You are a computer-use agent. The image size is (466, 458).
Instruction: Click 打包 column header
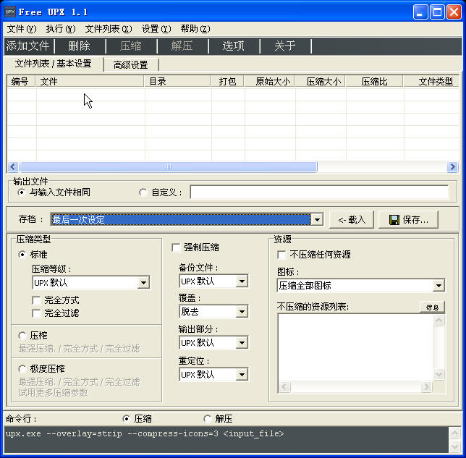(228, 82)
